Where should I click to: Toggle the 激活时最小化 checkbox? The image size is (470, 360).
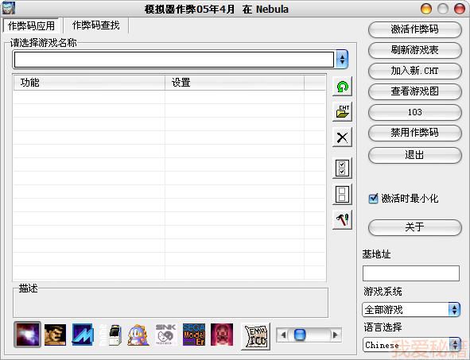pos(373,198)
